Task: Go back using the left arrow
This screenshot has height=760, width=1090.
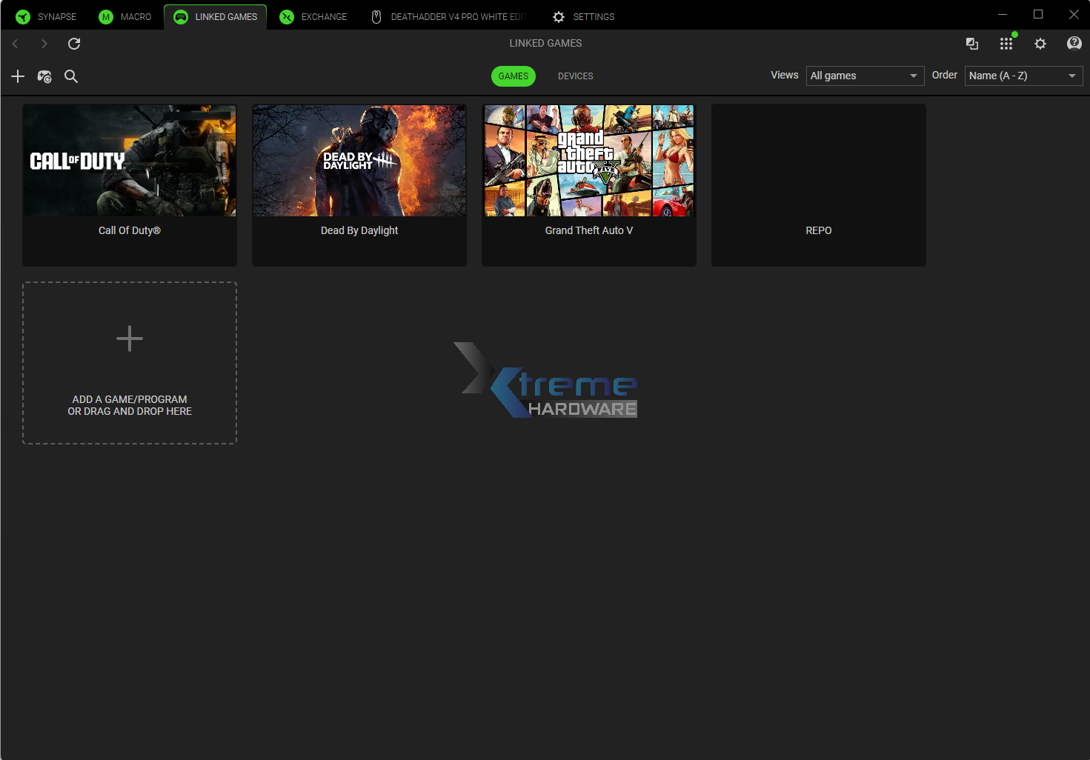Action: (16, 44)
